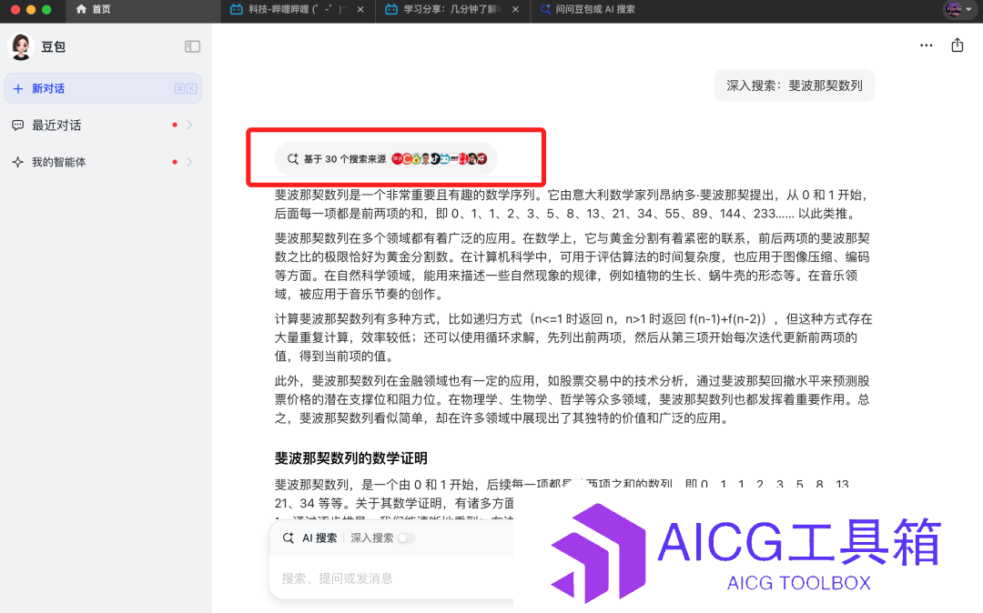983x613 pixels.
Task: Click the AI 搜索 magnifier icon
Action: 289,538
